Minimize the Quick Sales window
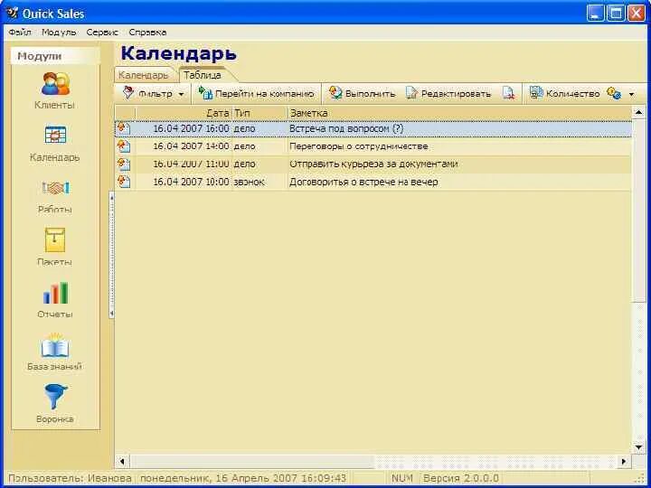Screen dimensions: 651x488 (x=595, y=14)
